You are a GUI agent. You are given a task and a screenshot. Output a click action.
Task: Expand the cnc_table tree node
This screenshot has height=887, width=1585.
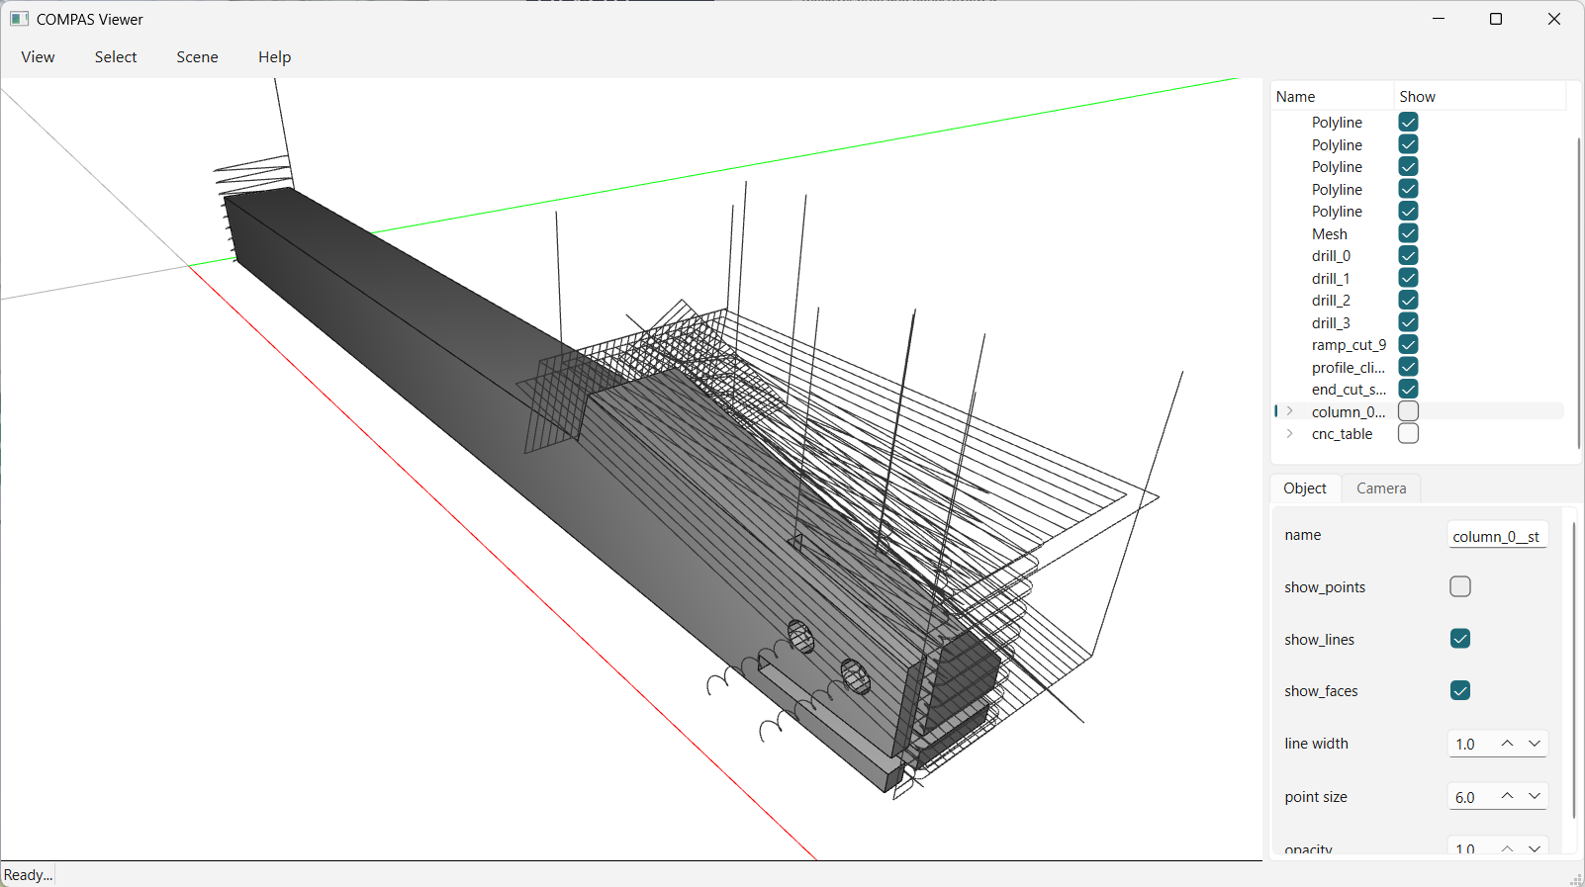pos(1290,433)
